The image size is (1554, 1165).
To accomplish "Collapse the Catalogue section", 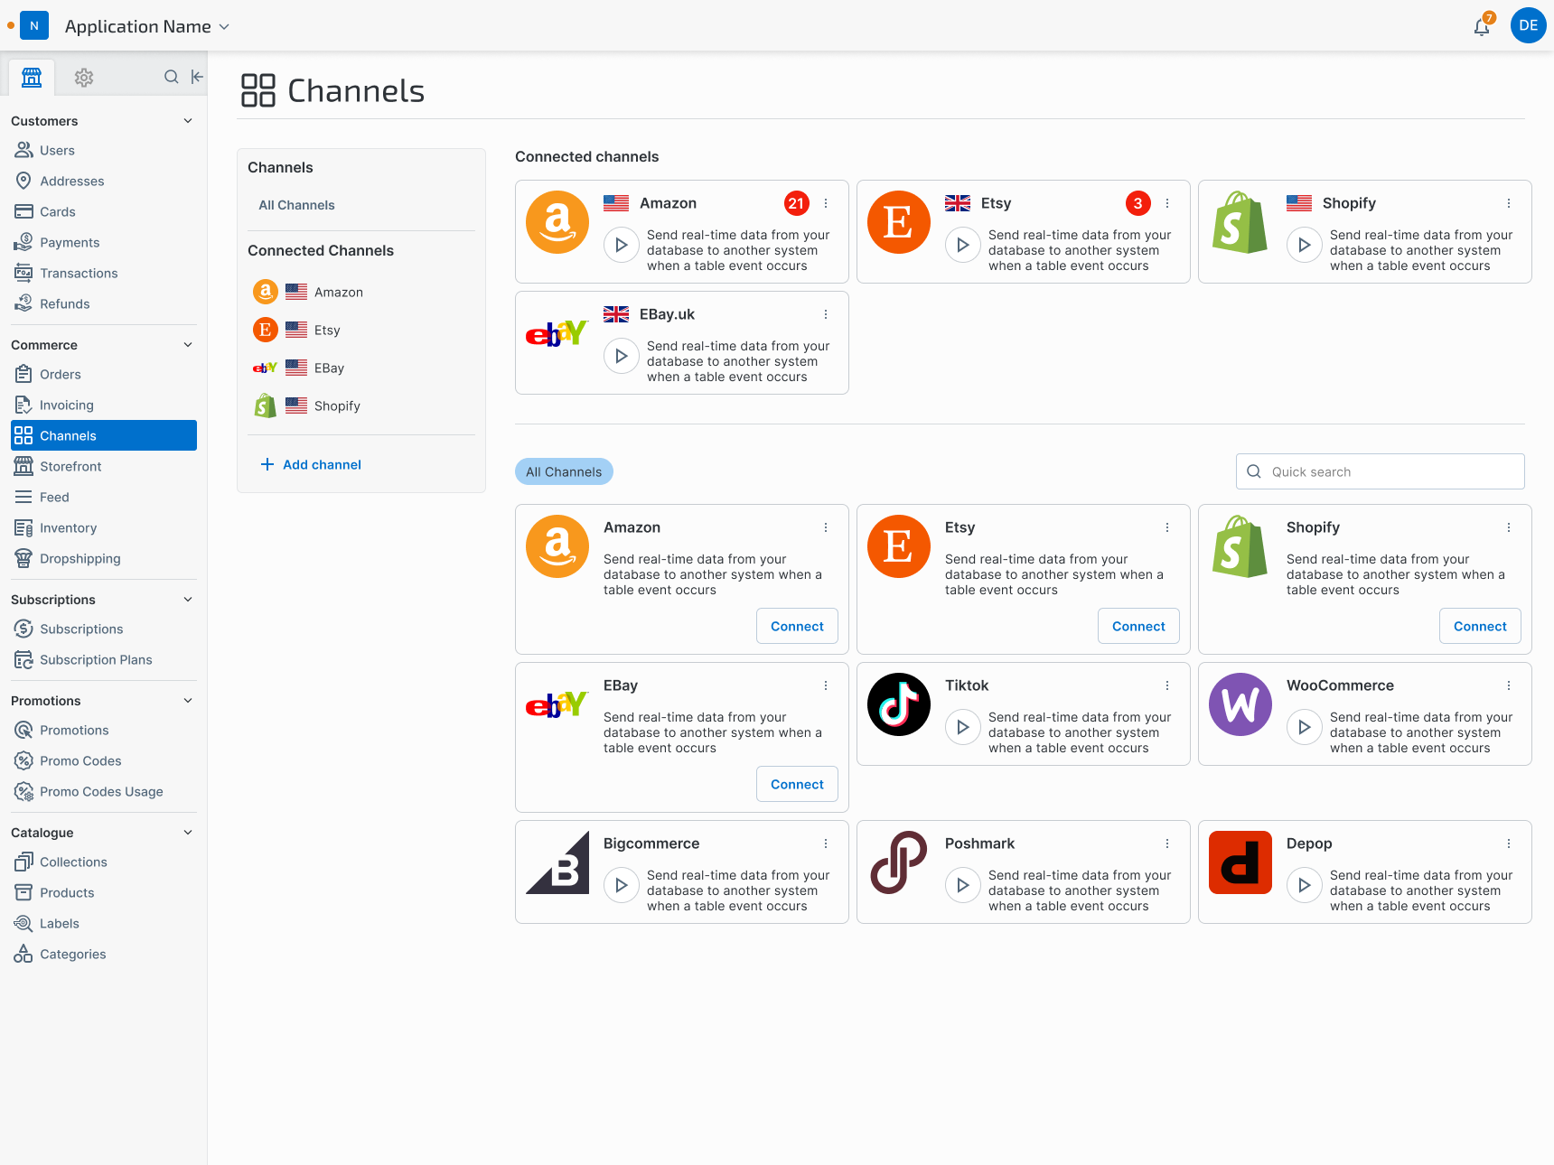I will (x=188, y=833).
